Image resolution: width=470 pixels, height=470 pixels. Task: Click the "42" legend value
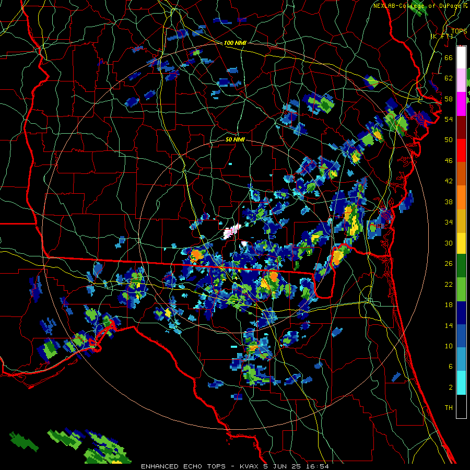tap(449, 181)
